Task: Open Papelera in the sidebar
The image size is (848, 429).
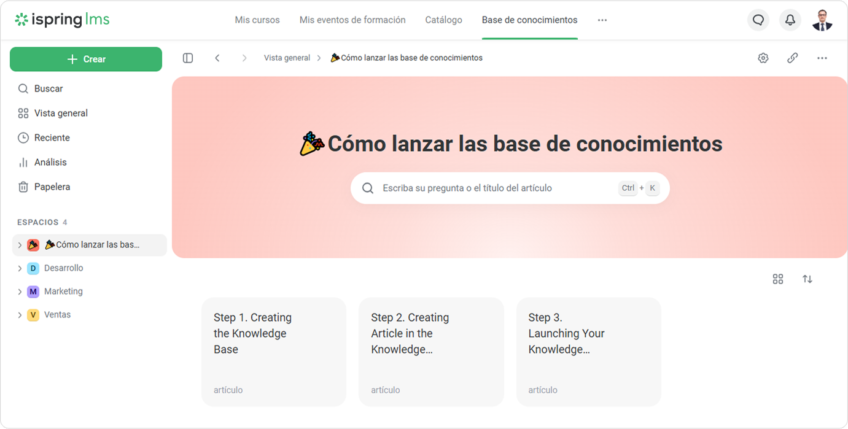Action: pos(52,187)
